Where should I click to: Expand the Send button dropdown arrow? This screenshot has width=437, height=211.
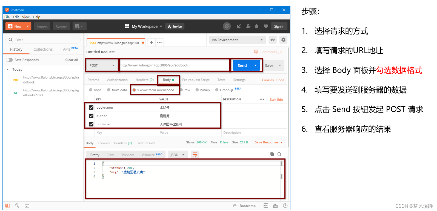pyautogui.click(x=256, y=65)
